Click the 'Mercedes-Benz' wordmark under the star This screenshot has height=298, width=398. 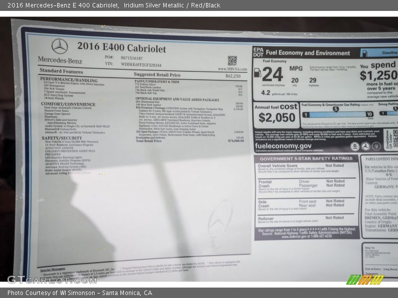[x=60, y=60]
